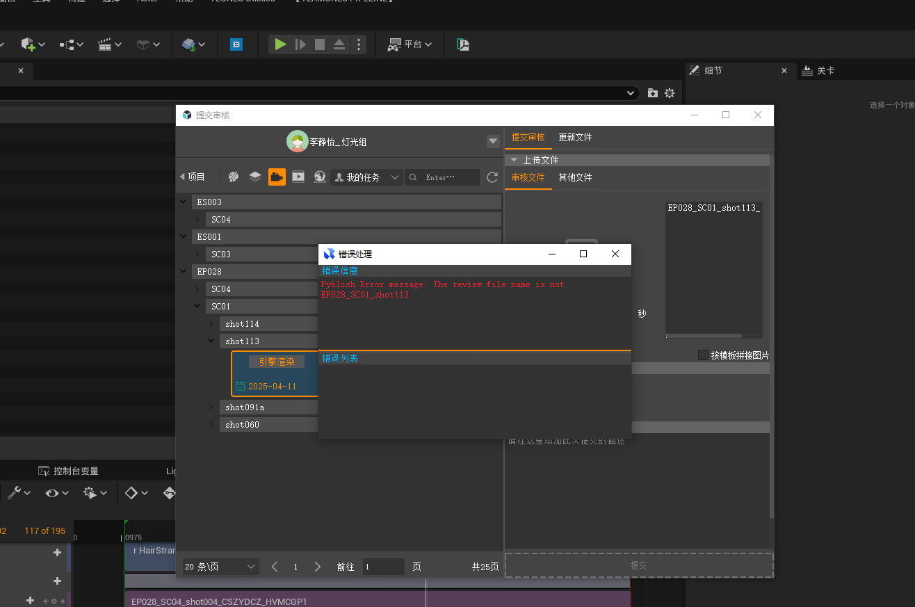Click the layers stack icon
Image resolution: width=915 pixels, height=607 pixels.
pyautogui.click(x=255, y=177)
